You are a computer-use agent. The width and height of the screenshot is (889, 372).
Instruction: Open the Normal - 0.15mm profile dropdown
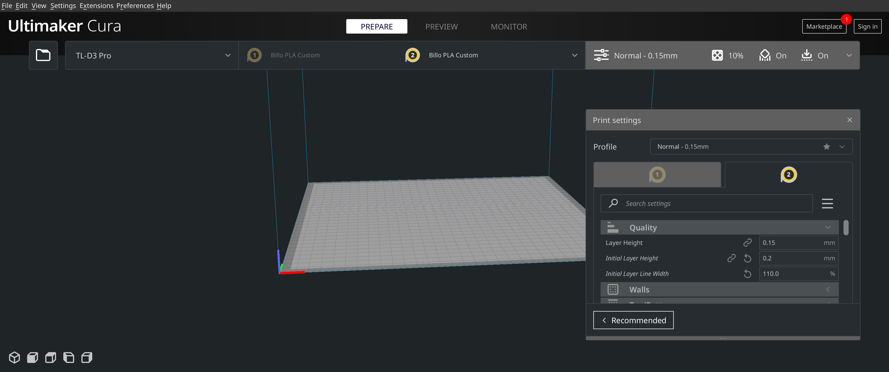(751, 147)
